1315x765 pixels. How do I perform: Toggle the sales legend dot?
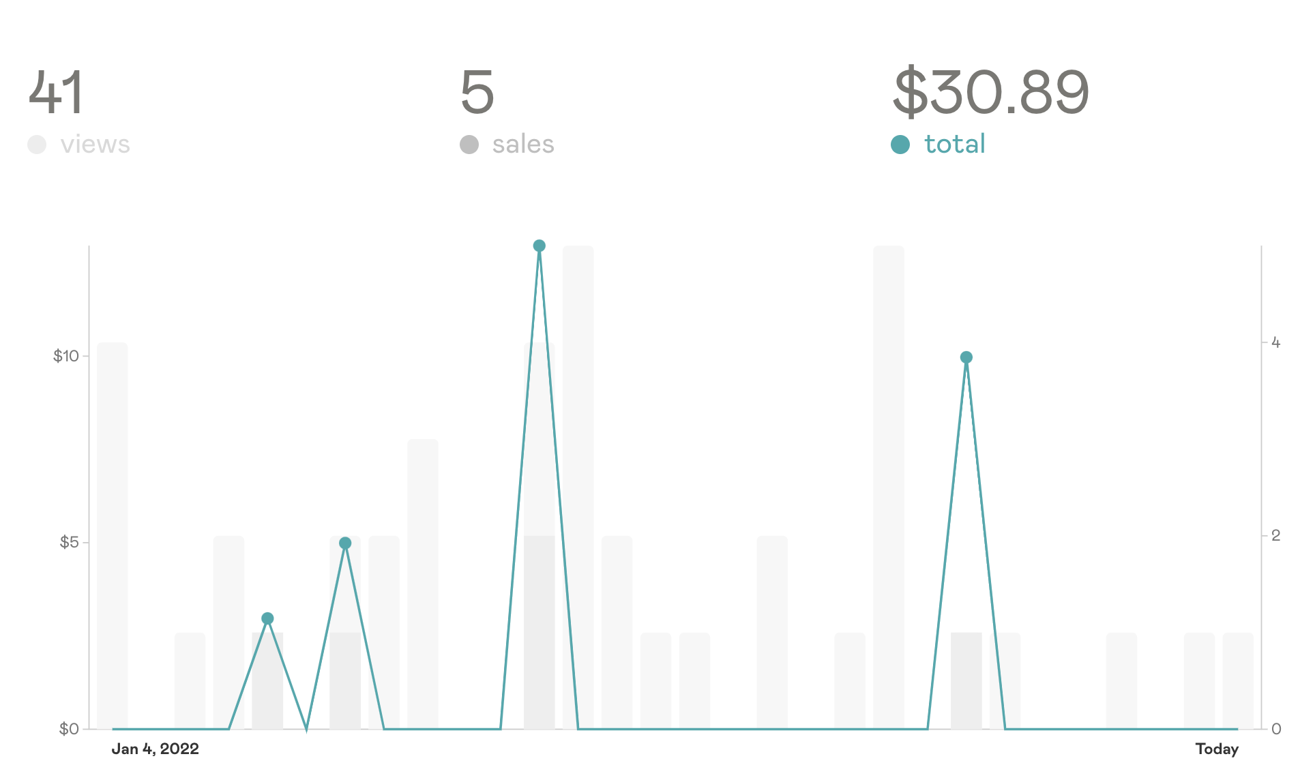469,145
